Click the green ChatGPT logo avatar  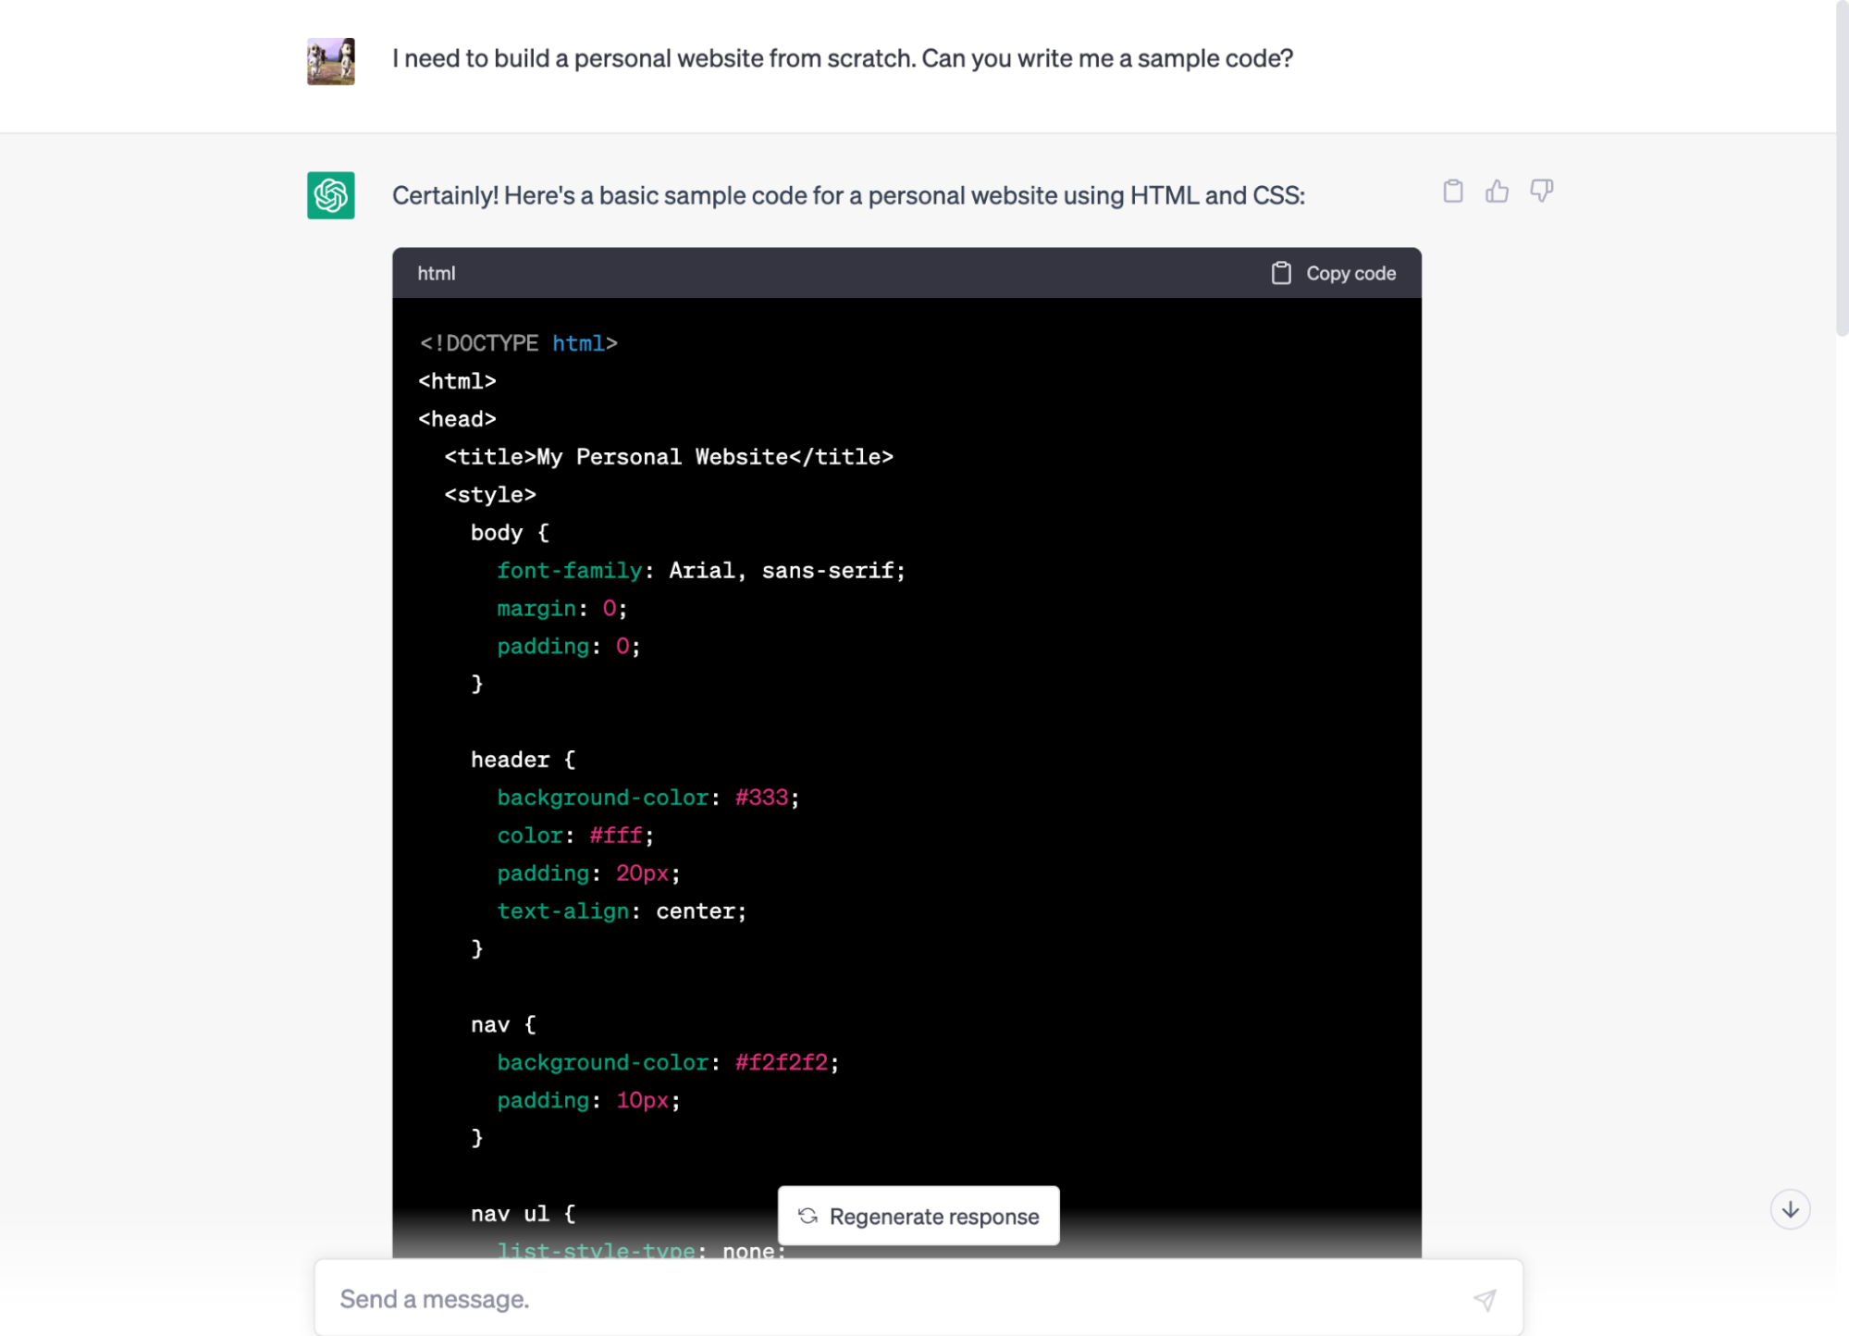[330, 195]
